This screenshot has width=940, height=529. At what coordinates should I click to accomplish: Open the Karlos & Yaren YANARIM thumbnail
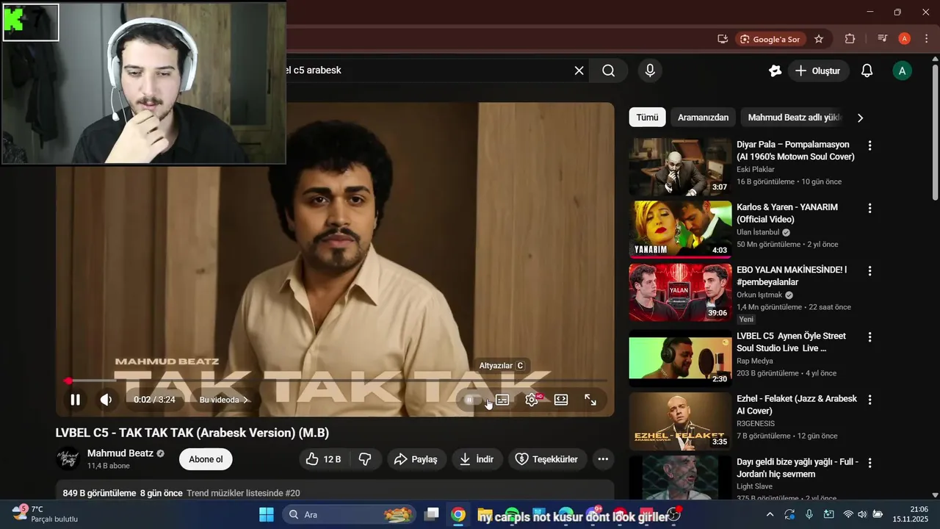click(x=680, y=229)
